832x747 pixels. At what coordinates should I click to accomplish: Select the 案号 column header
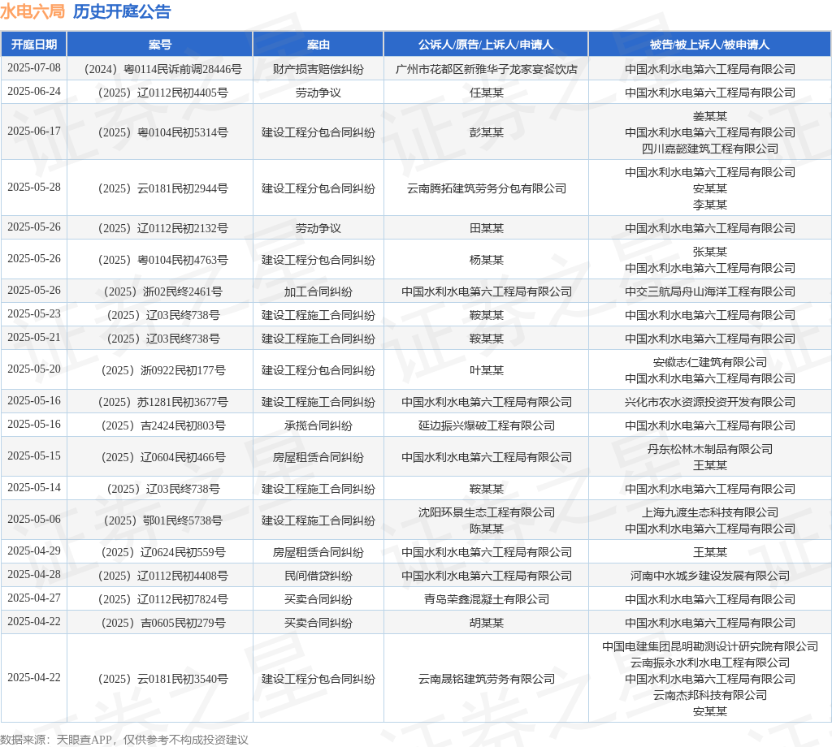(x=160, y=45)
